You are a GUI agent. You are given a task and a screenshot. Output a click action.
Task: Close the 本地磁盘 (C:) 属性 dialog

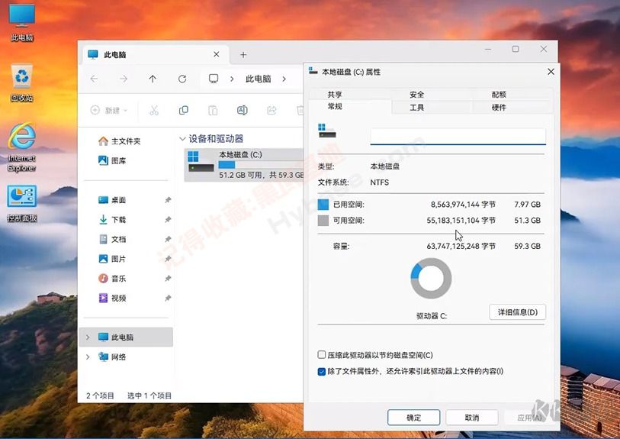click(x=551, y=72)
